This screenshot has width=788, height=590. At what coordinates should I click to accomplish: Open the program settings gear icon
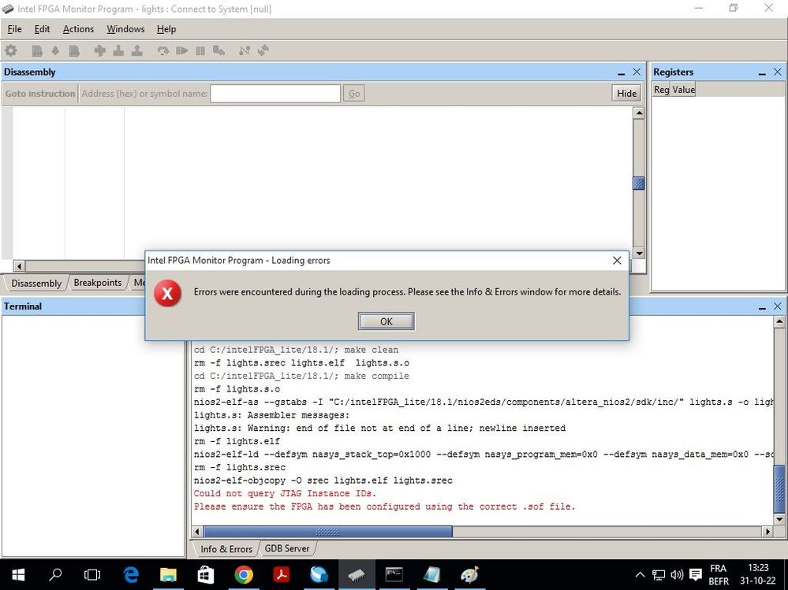[x=10, y=50]
